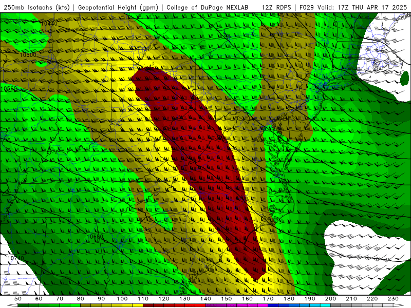Click the 'College of DuPage NEXLAB' label
Viewport: 411px width, 308px height.
(208, 7)
